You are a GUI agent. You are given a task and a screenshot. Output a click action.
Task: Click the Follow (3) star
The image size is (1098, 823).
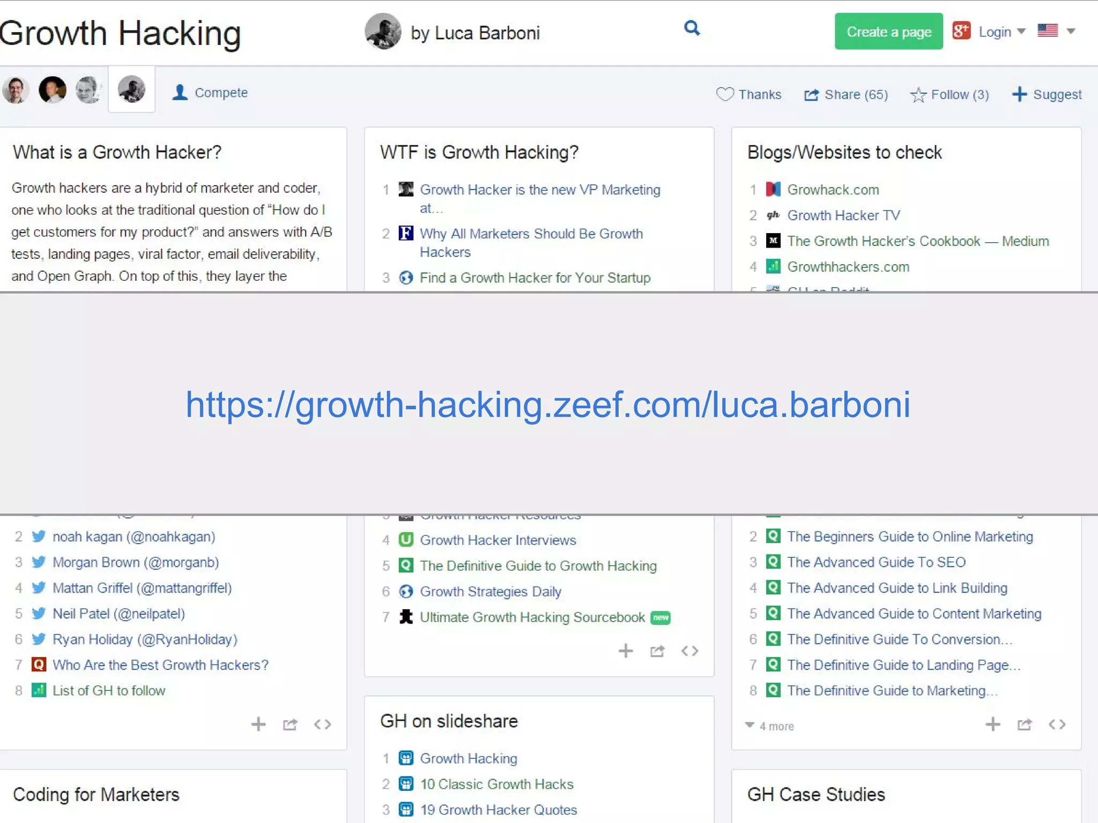[x=918, y=95]
